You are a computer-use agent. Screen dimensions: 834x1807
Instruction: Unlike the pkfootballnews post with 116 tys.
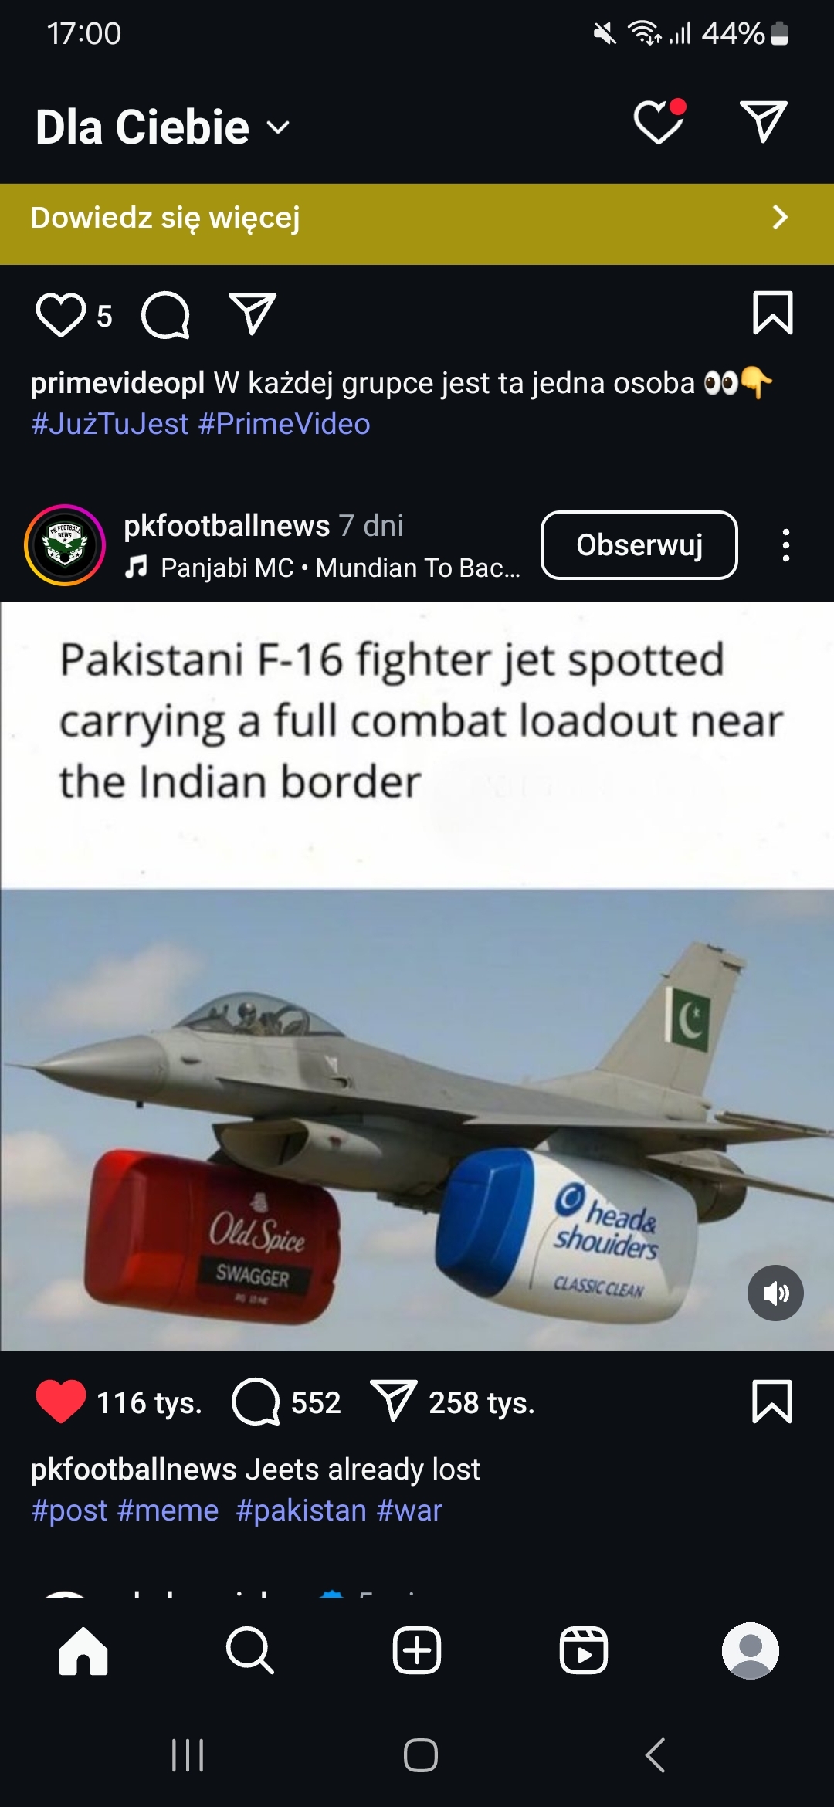[61, 1401]
